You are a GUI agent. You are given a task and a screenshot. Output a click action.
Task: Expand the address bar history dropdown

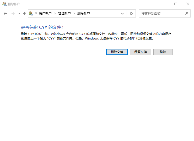click(122, 14)
